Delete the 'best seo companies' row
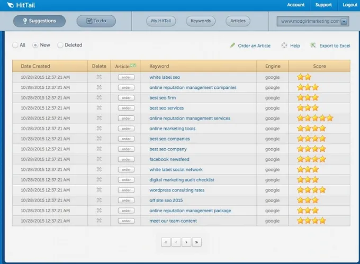 99,139
